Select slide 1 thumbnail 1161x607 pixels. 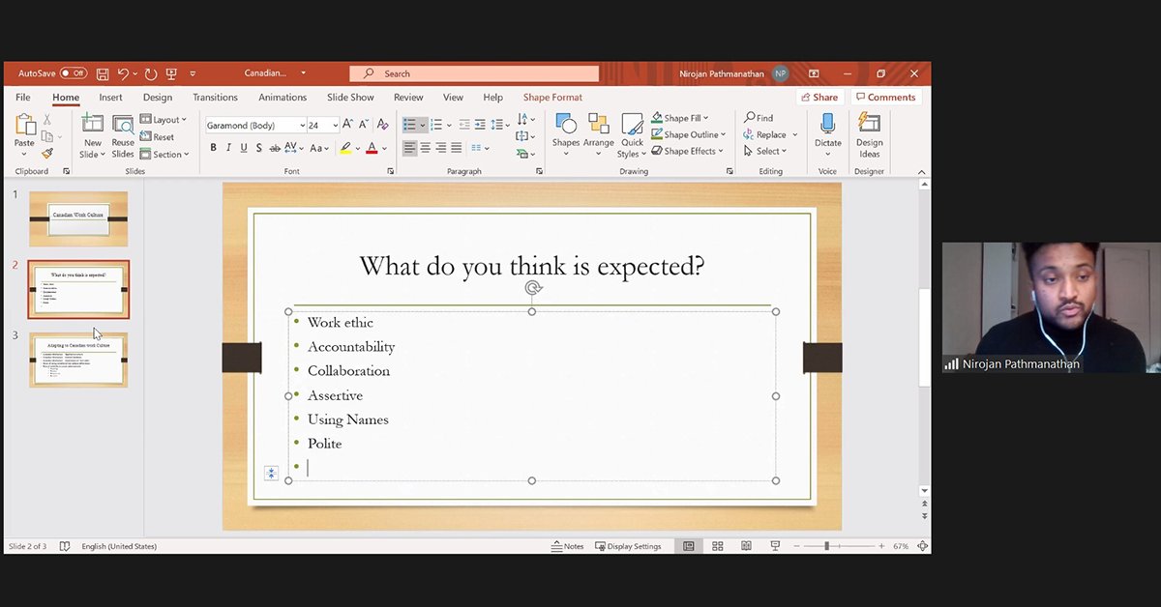78,218
